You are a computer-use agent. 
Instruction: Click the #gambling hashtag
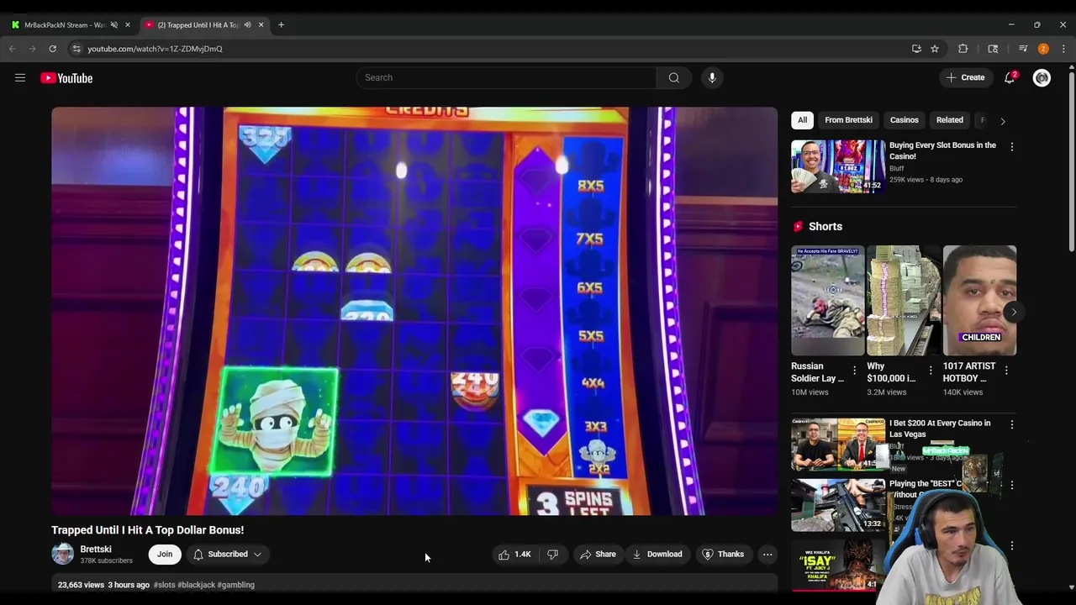click(x=236, y=585)
